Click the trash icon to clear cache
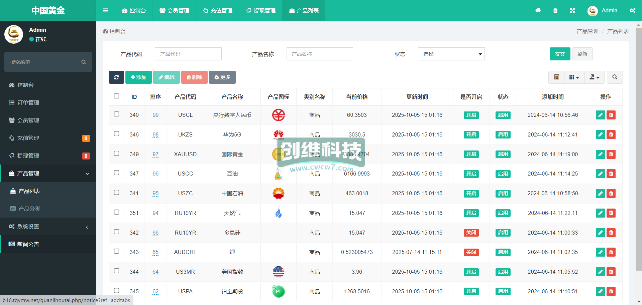 click(555, 11)
